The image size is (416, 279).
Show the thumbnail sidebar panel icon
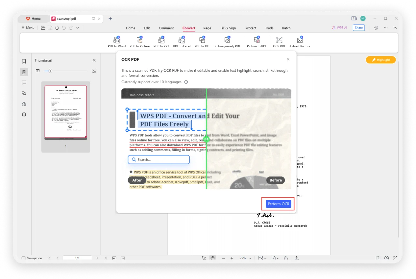coord(24,72)
